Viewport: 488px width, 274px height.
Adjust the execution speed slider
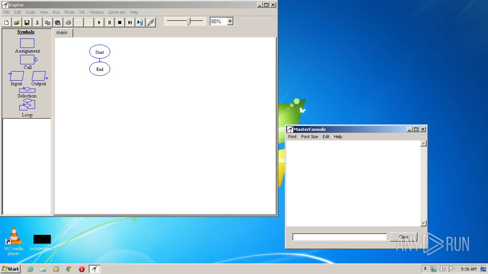(x=188, y=22)
